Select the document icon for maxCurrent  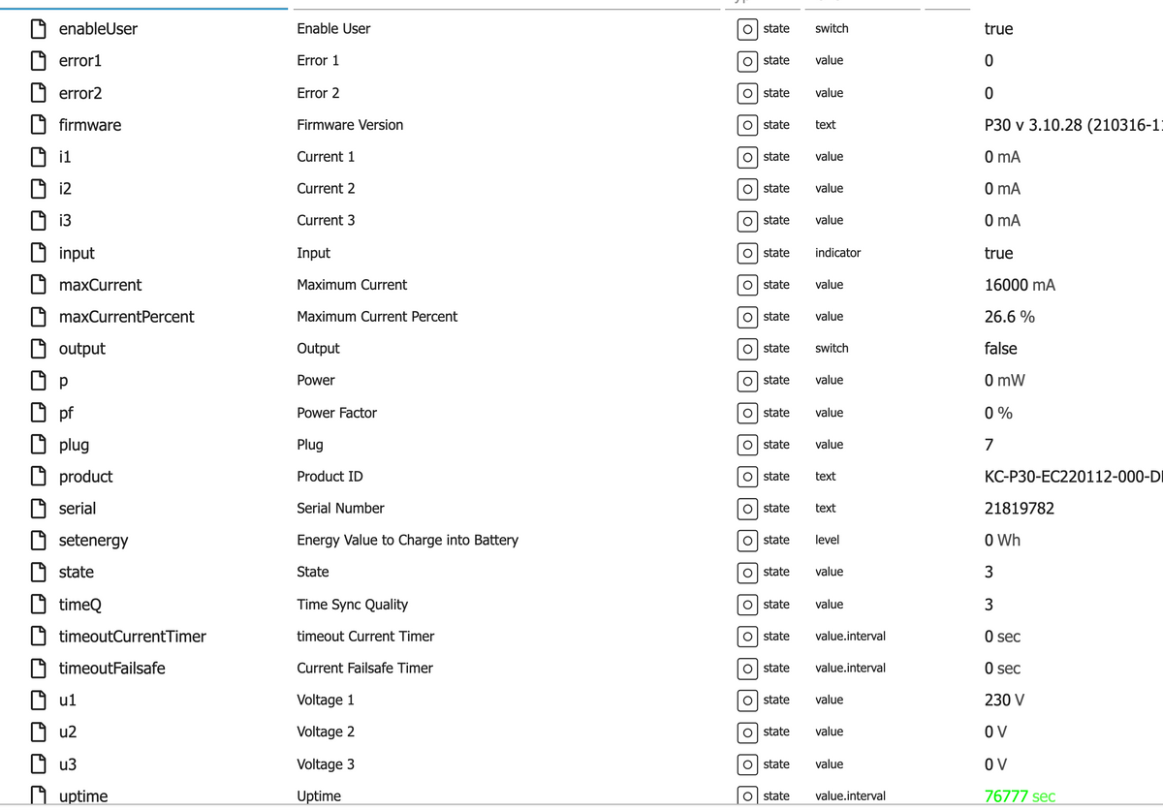(40, 285)
